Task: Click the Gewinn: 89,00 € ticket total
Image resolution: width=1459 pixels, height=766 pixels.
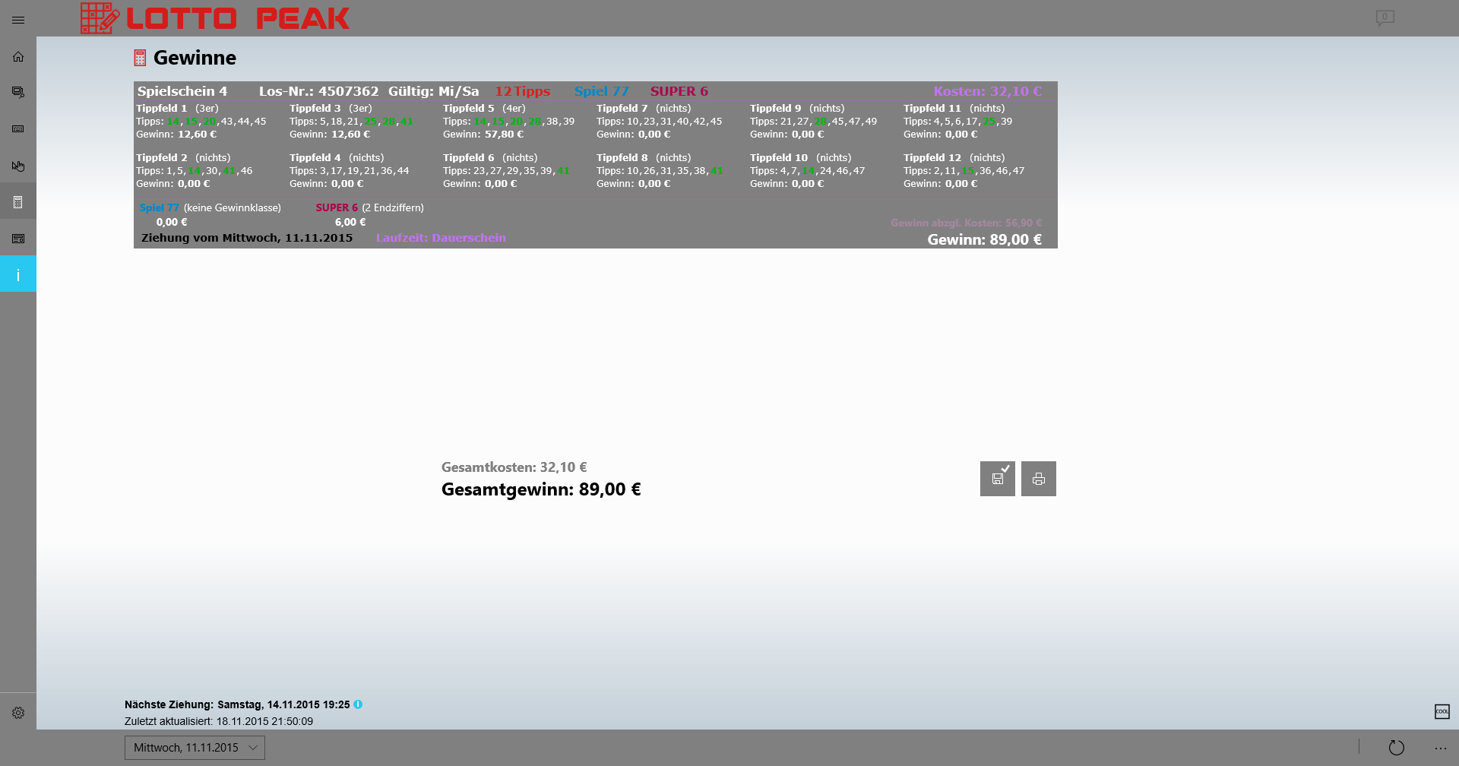Action: [x=984, y=239]
